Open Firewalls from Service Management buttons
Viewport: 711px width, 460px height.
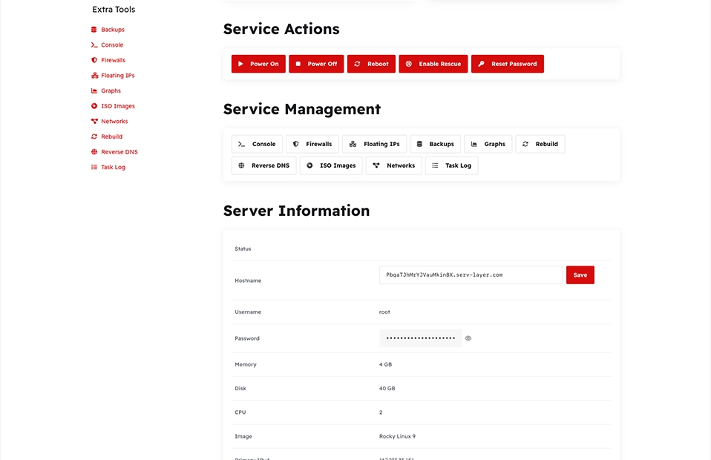click(x=312, y=144)
